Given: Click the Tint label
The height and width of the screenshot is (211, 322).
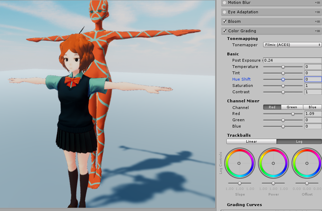Looking at the screenshot, I should click(x=236, y=73).
